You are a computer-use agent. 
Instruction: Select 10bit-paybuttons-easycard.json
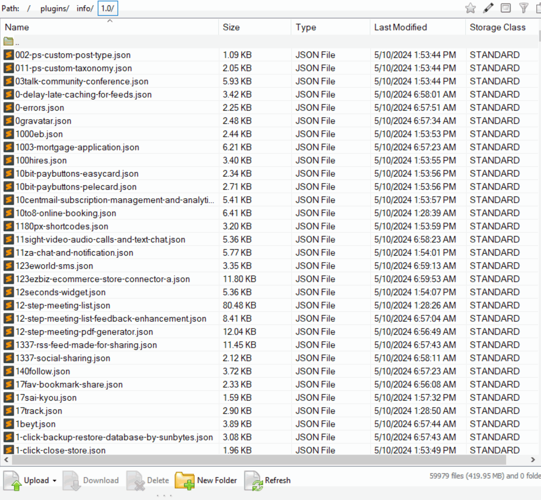click(77, 174)
